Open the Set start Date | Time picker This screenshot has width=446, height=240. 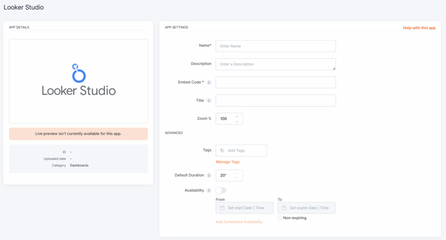coord(245,208)
